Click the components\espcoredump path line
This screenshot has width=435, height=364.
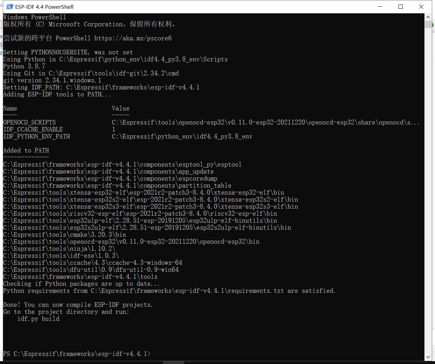tap(110, 178)
